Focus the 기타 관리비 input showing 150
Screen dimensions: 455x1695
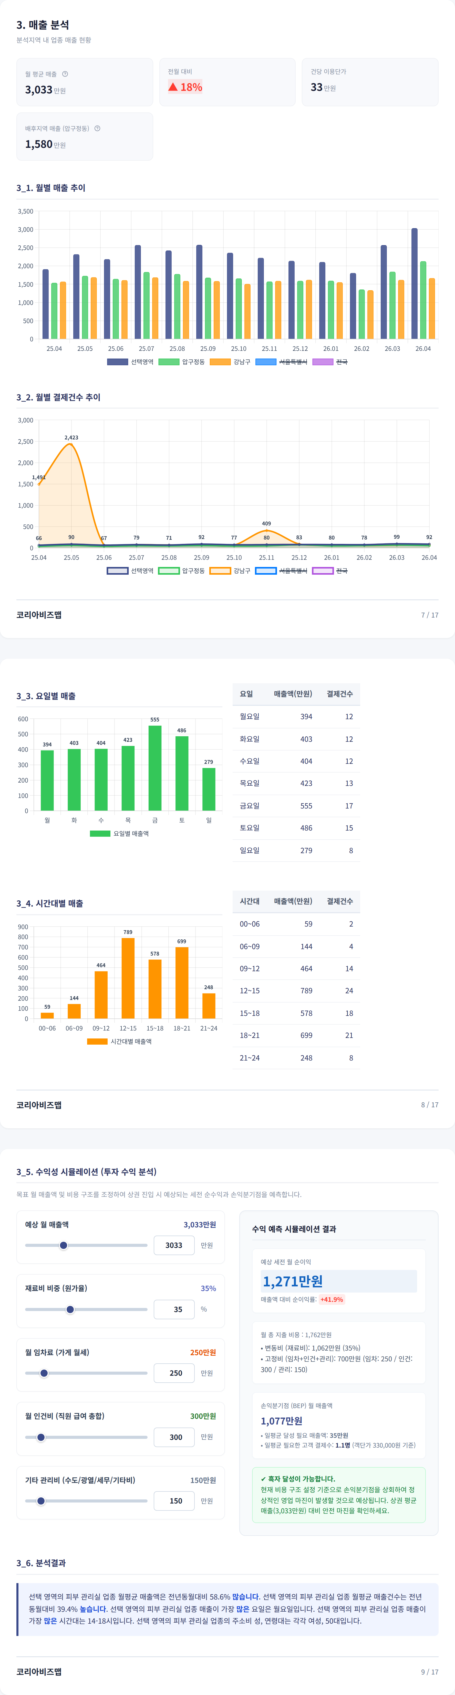(174, 1501)
